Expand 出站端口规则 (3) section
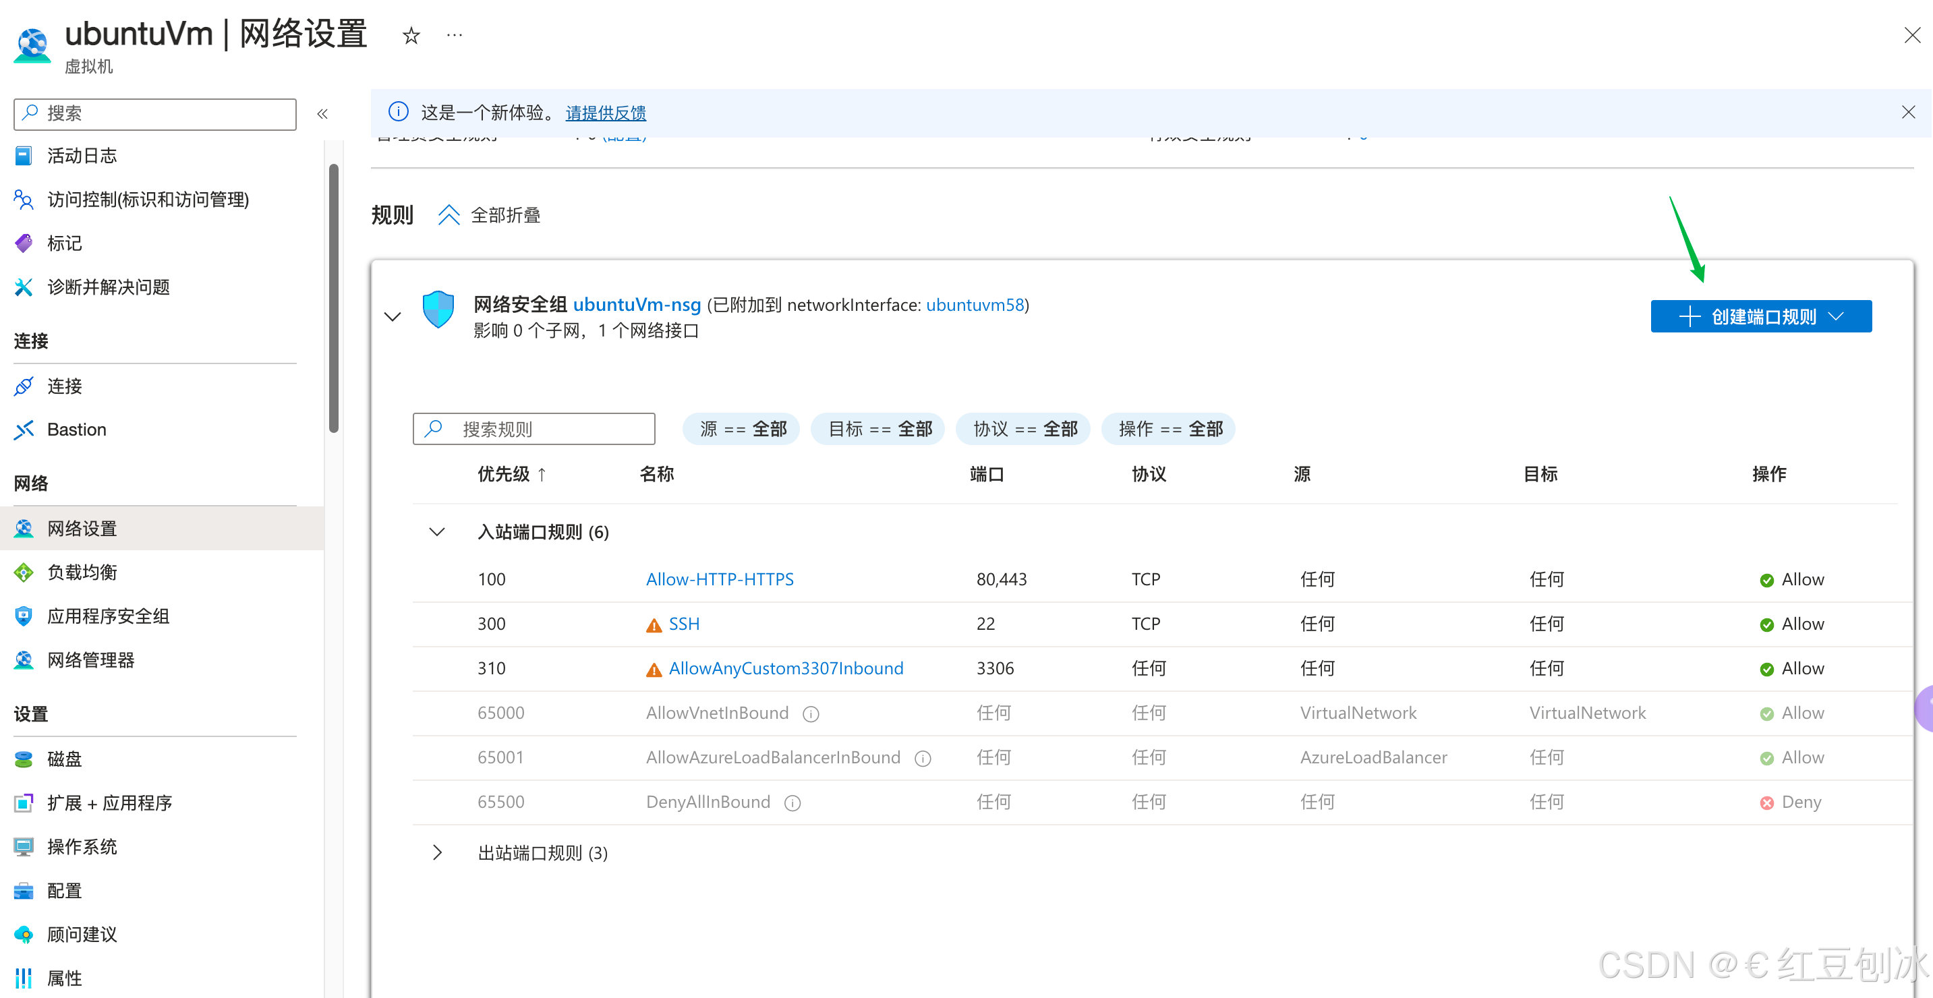The width and height of the screenshot is (1933, 998). (x=438, y=853)
